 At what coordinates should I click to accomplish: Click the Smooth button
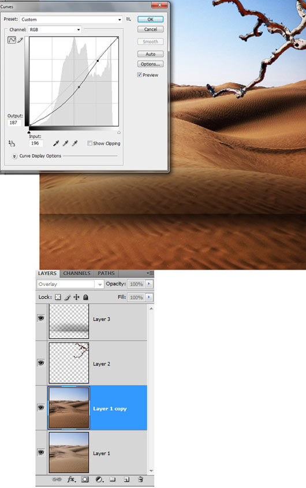(150, 42)
